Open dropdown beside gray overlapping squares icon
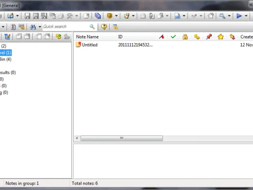 pyautogui.click(x=167, y=16)
